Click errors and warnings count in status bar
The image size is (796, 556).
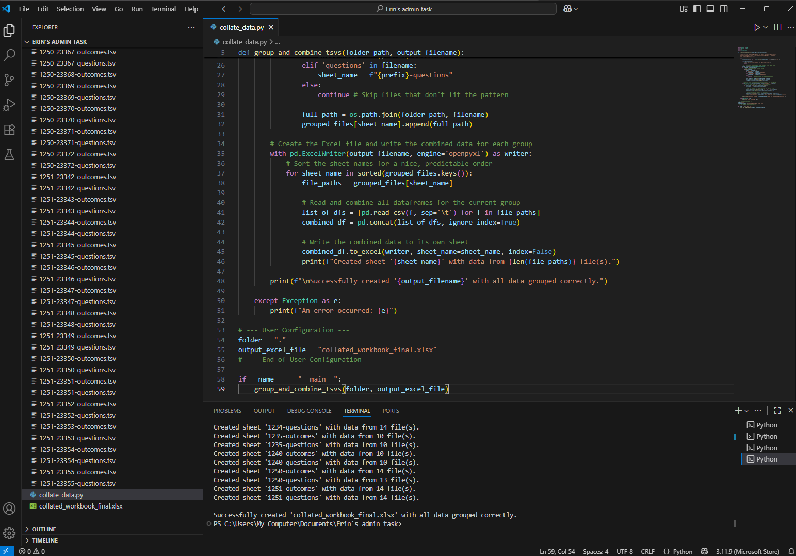point(32,551)
